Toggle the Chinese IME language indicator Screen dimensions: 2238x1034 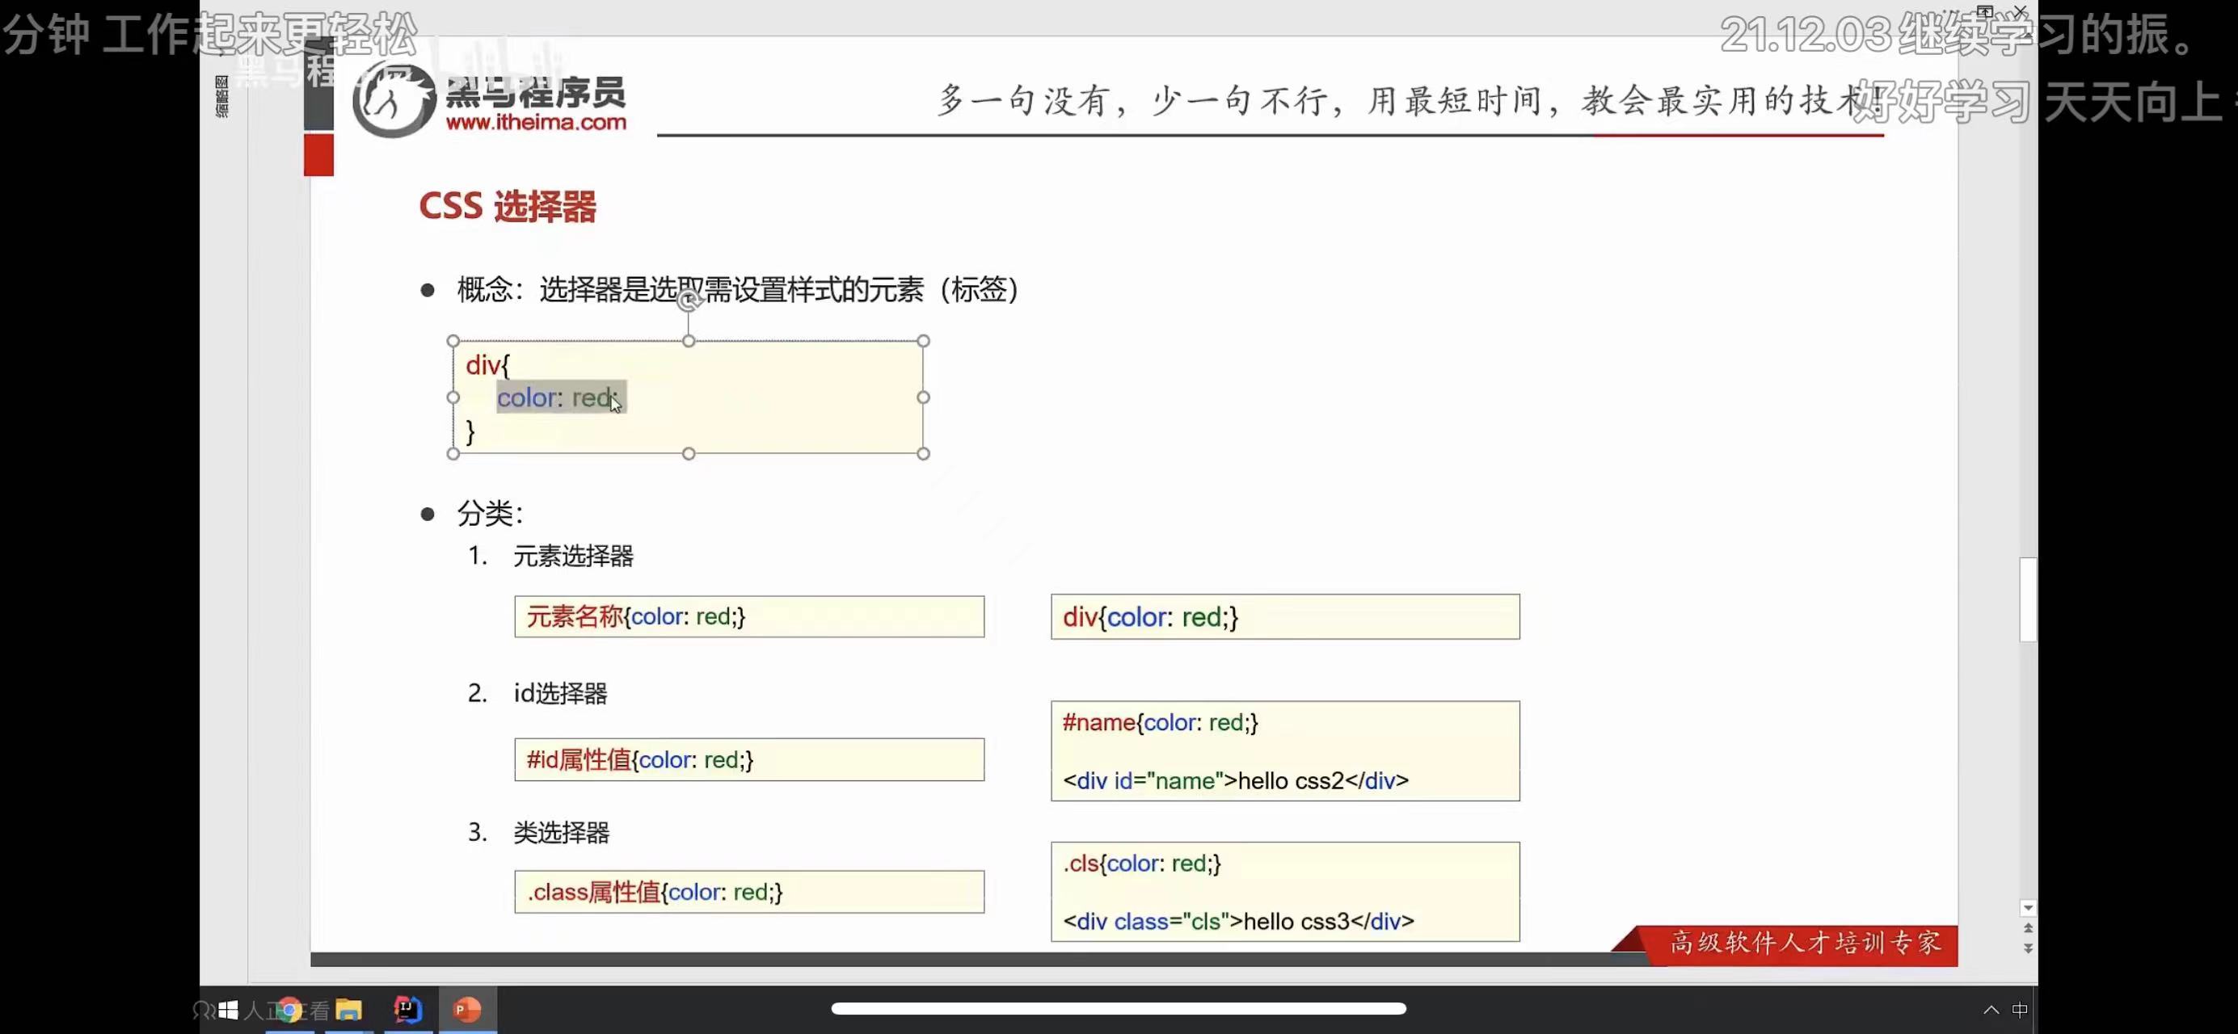click(2020, 1010)
